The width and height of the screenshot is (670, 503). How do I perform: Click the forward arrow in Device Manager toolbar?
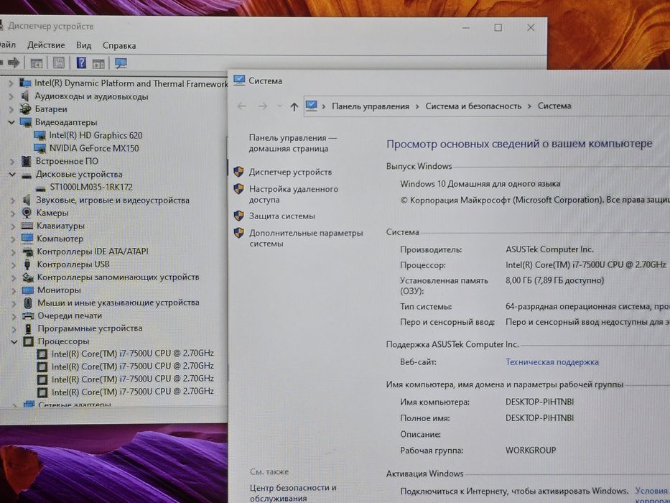(x=14, y=63)
